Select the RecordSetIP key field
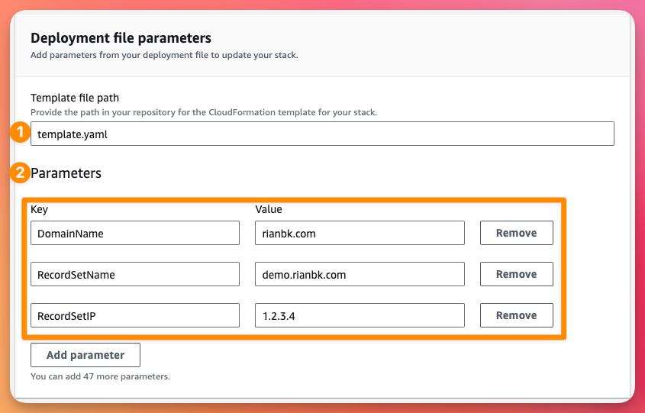Viewport: 645px width, 413px height. (135, 315)
